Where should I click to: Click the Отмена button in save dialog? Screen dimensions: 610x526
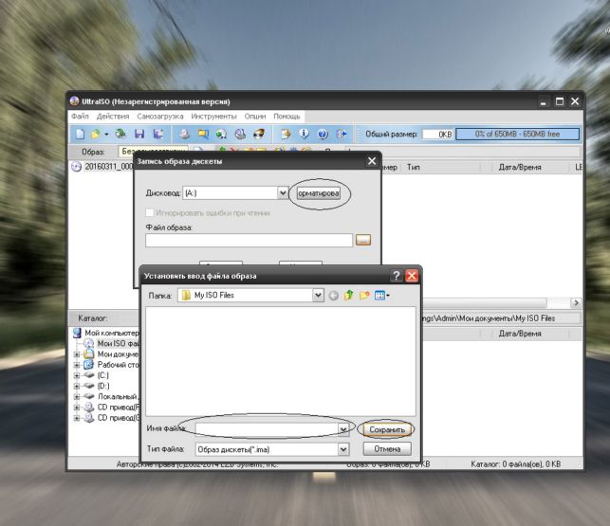click(x=387, y=449)
